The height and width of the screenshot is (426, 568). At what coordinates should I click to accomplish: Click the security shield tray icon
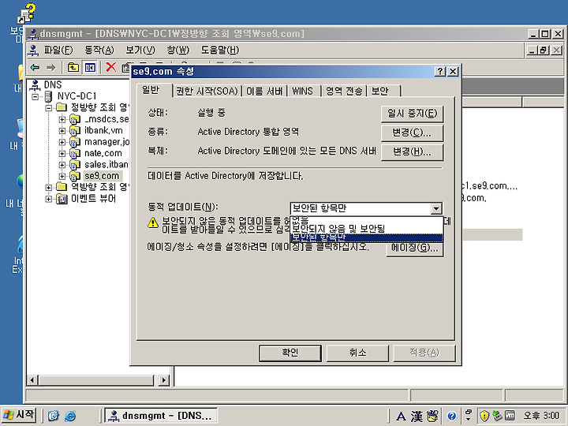[x=484, y=416]
